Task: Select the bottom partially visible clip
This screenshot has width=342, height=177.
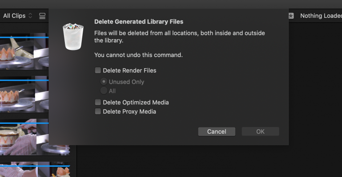Action: tap(35, 169)
